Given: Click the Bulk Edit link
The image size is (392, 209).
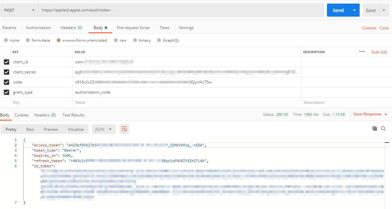Looking at the screenshot, I should [379, 52].
